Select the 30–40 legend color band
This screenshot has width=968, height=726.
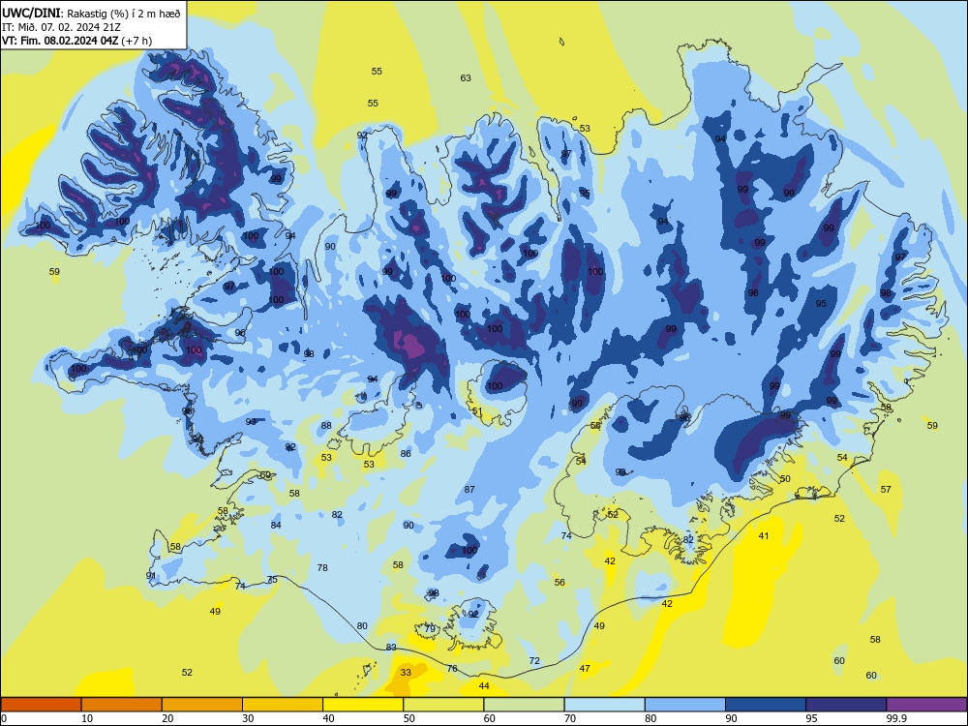[x=283, y=705]
